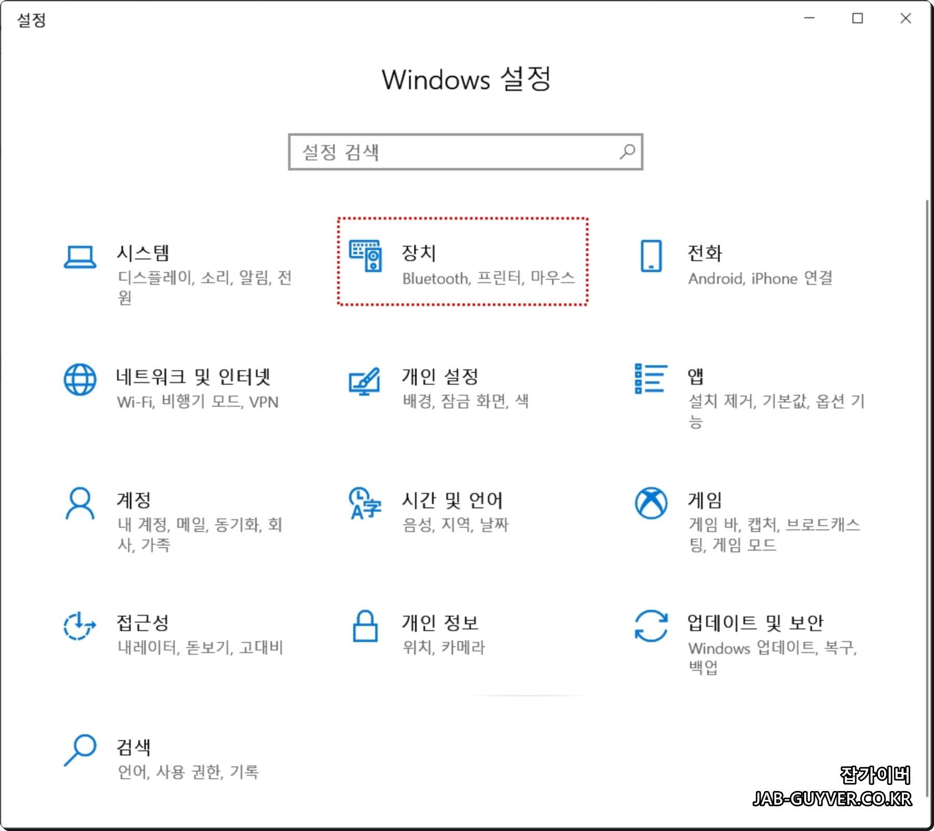
Task: Open the 검색 magnifier category icon
Action: (x=80, y=750)
